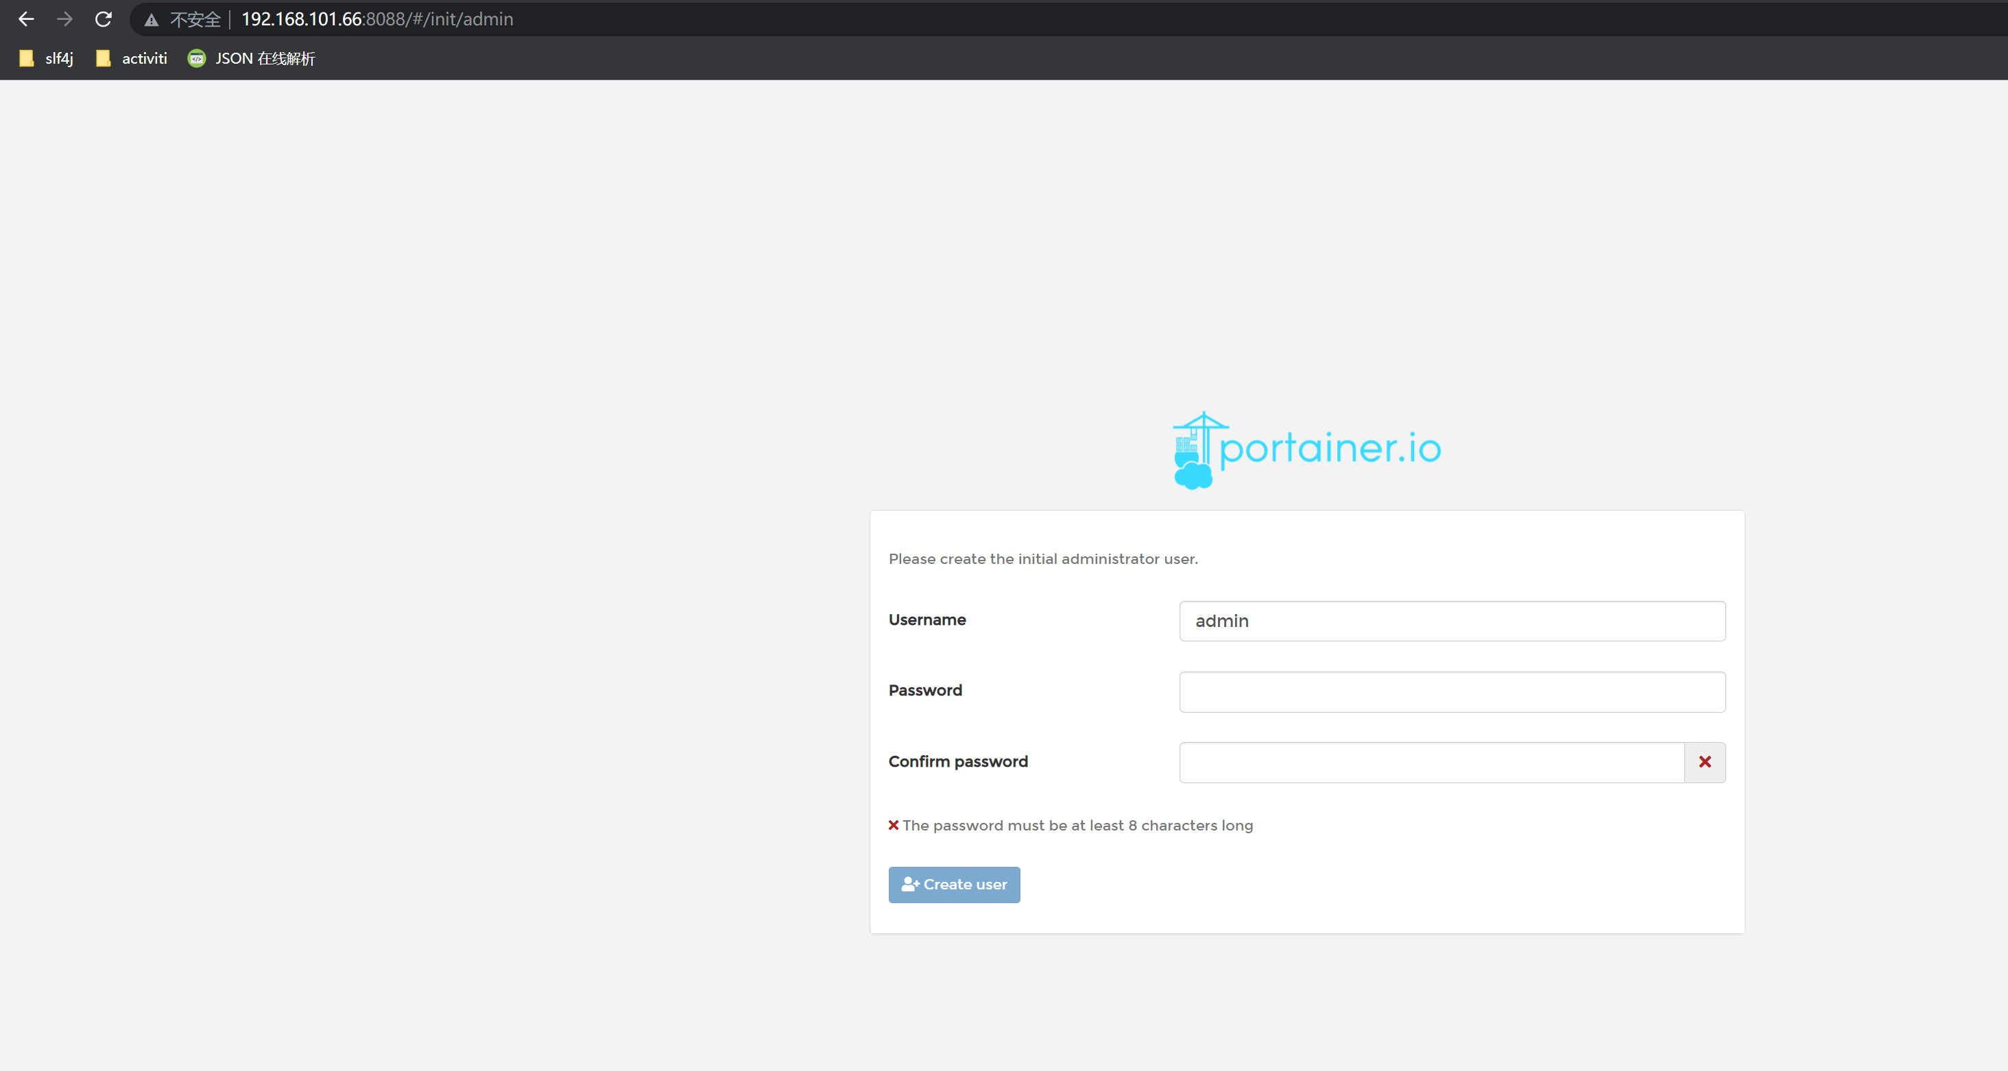Open the JSON 在线解析 bookmark
2008x1071 pixels.
[x=252, y=58]
